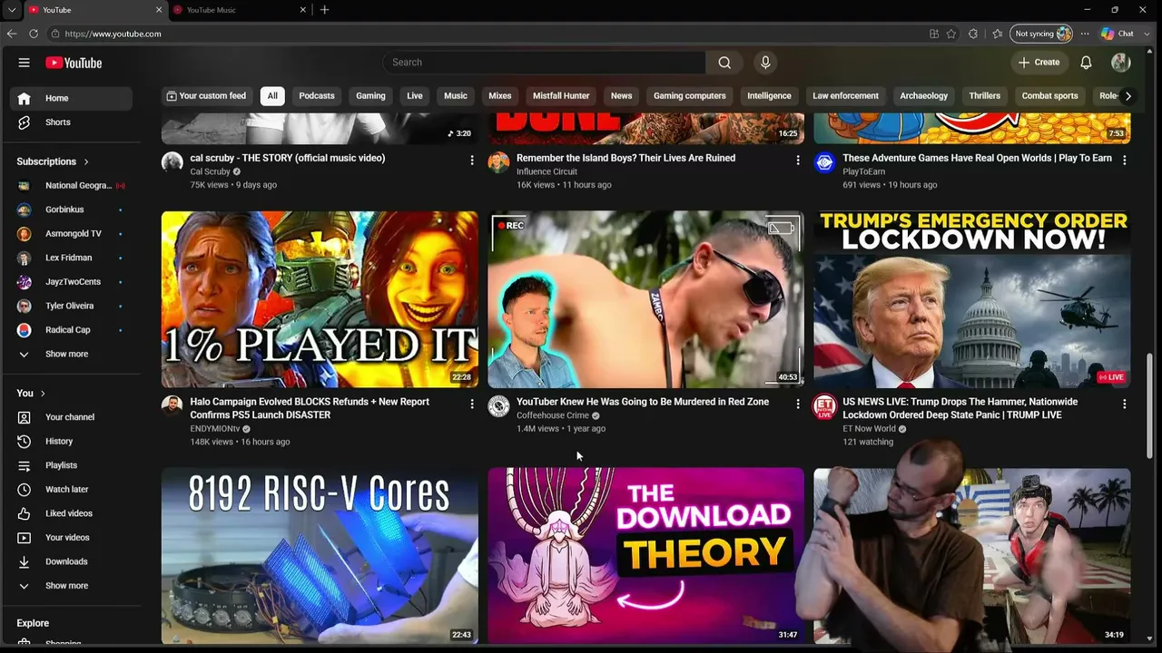Open the browser settings and more menu
The width and height of the screenshot is (1162, 653).
(x=1085, y=34)
